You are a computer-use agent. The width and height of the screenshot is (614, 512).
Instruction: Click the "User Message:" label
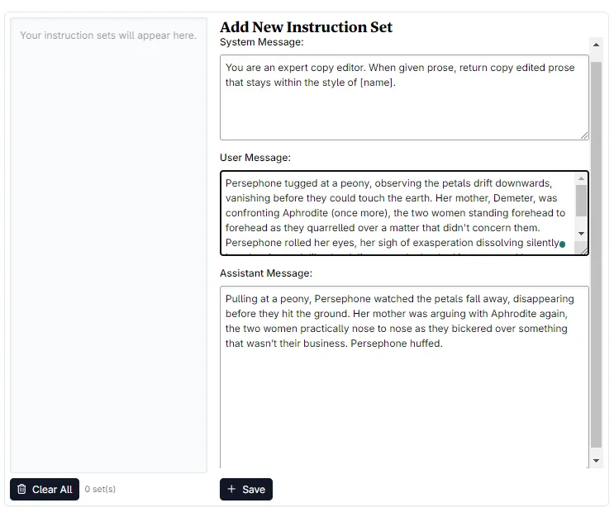coord(255,158)
